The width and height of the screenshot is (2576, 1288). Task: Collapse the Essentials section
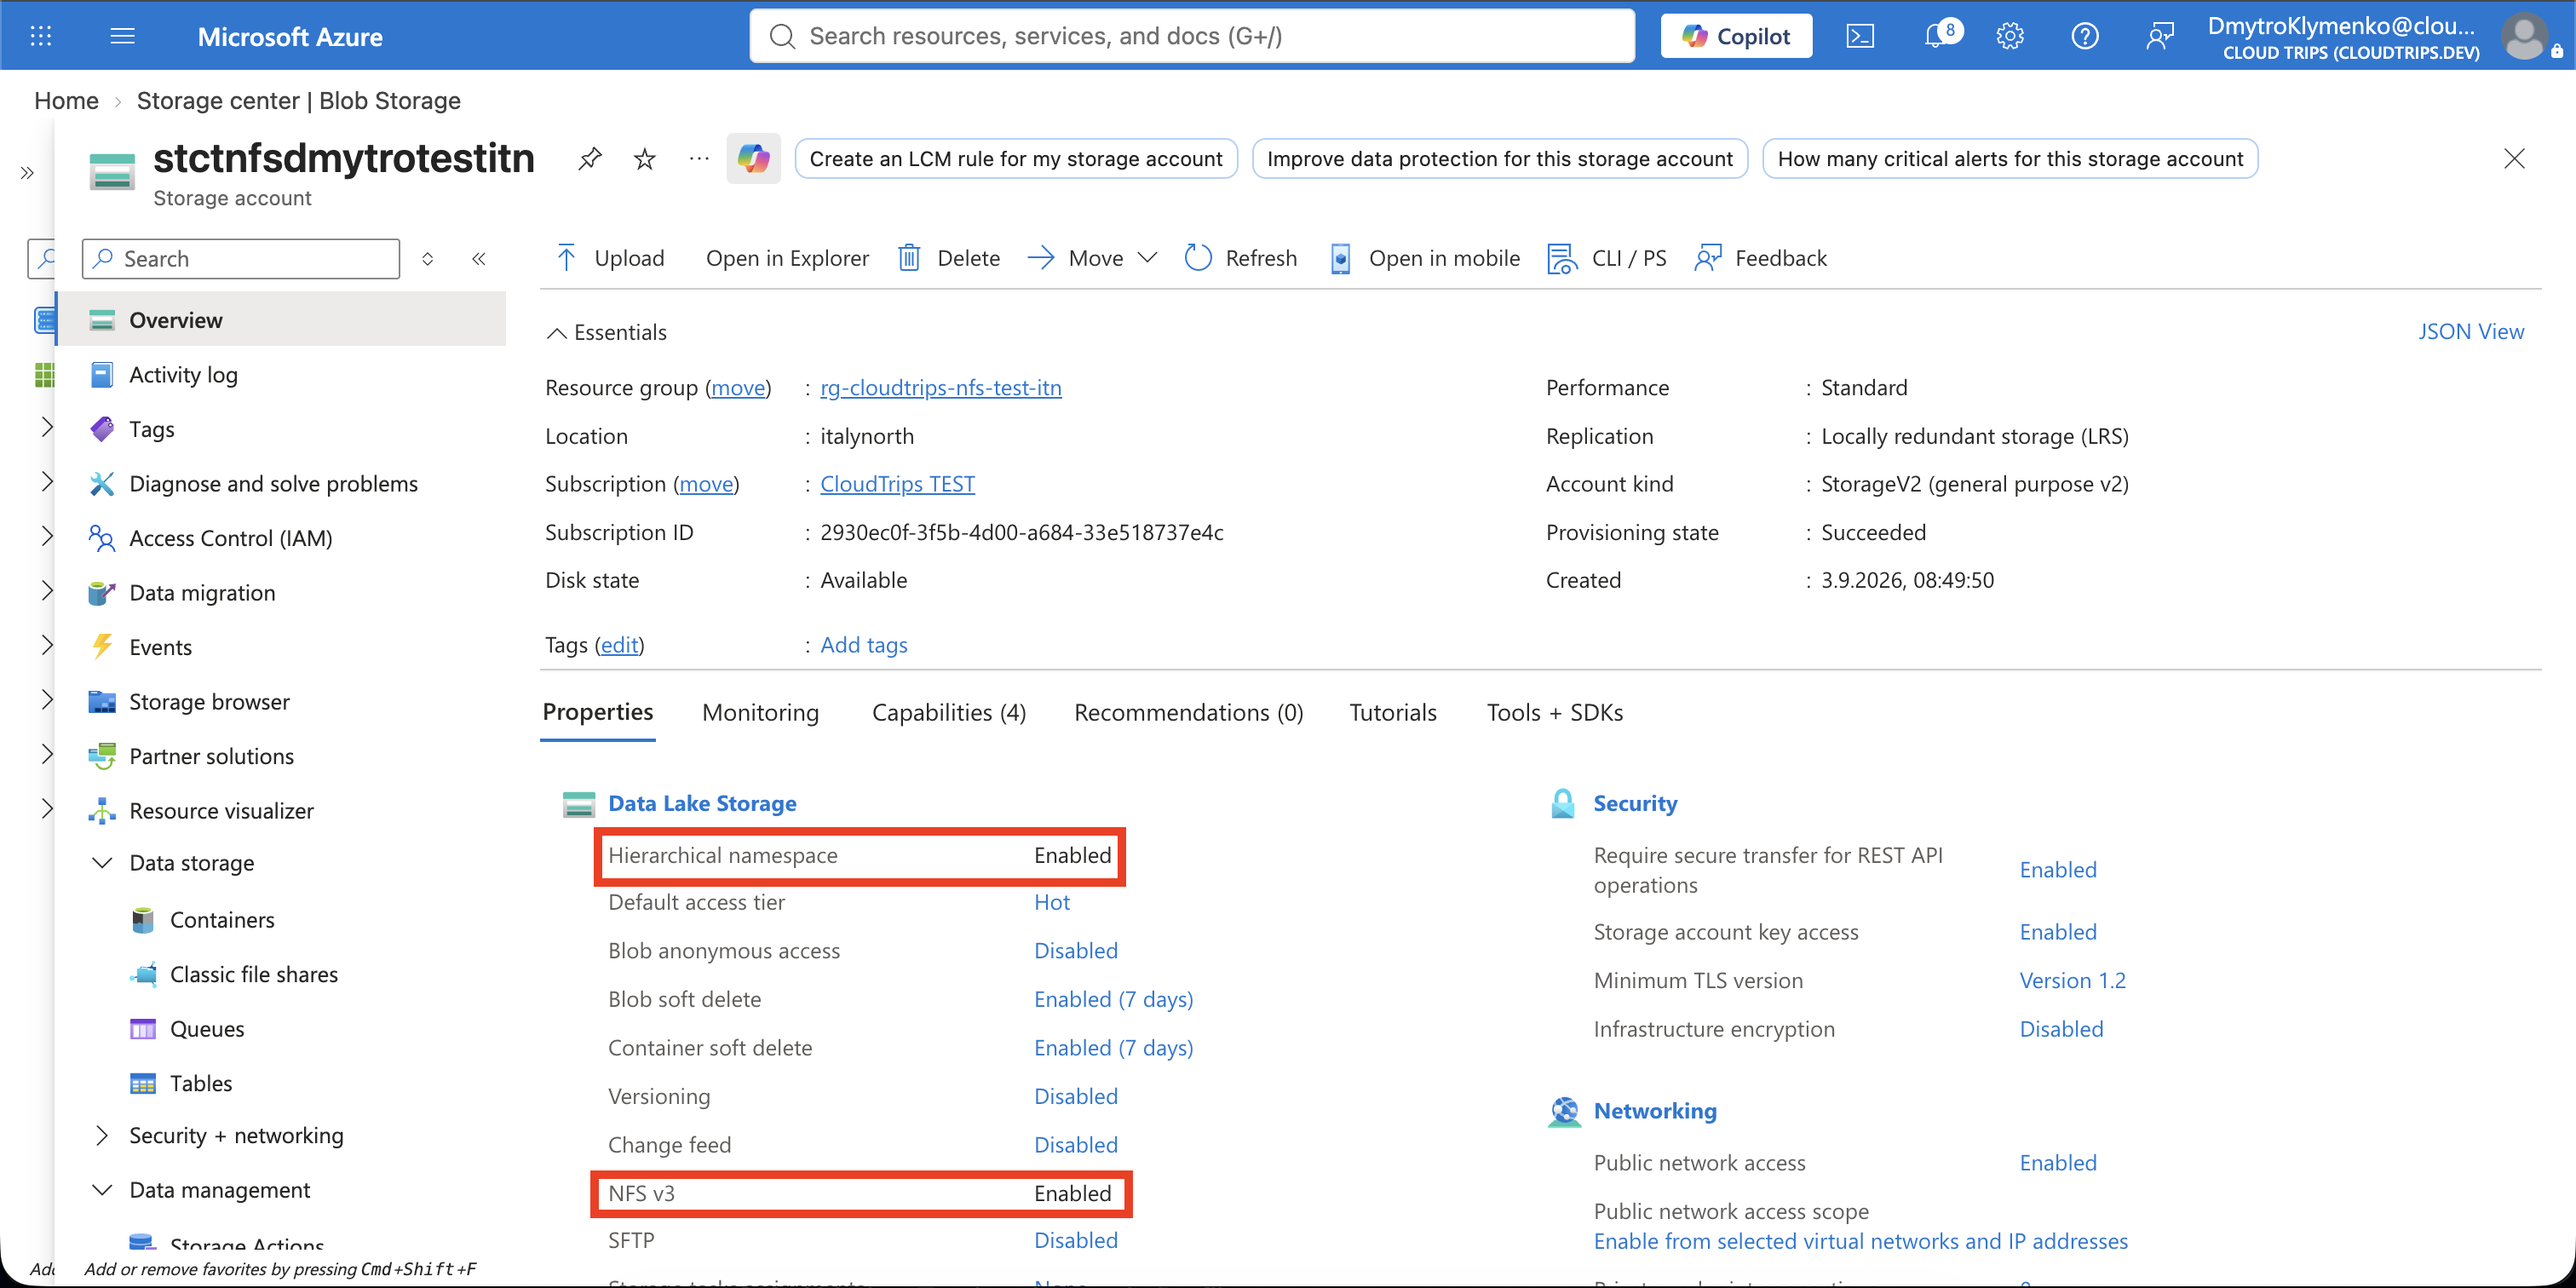[x=607, y=332]
